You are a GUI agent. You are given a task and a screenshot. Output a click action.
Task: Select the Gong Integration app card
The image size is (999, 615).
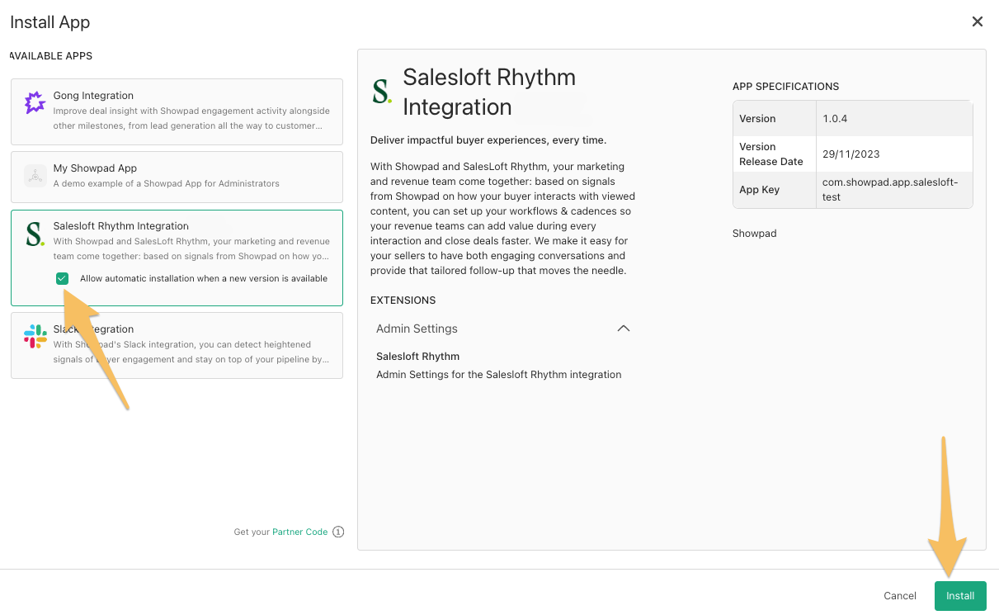tap(177, 111)
